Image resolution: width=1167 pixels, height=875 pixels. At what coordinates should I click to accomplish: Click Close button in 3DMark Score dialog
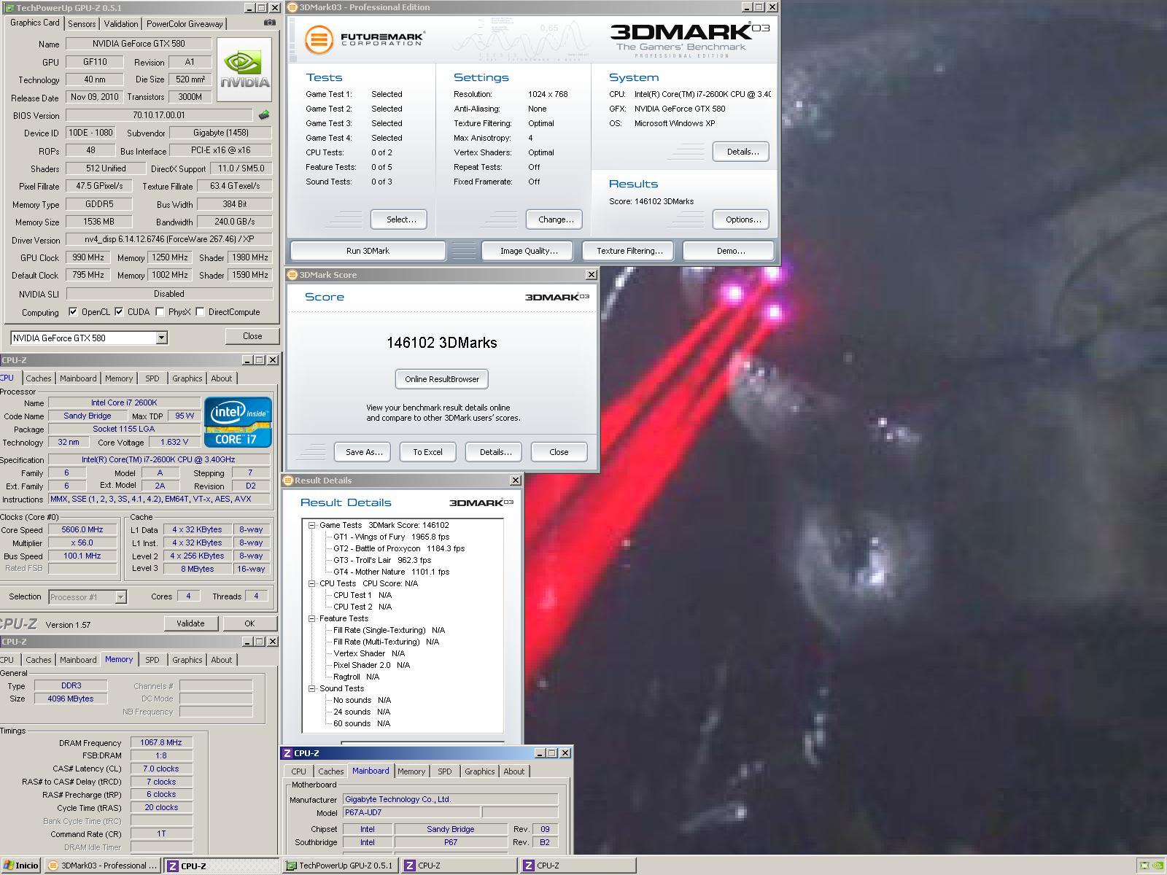coord(559,452)
